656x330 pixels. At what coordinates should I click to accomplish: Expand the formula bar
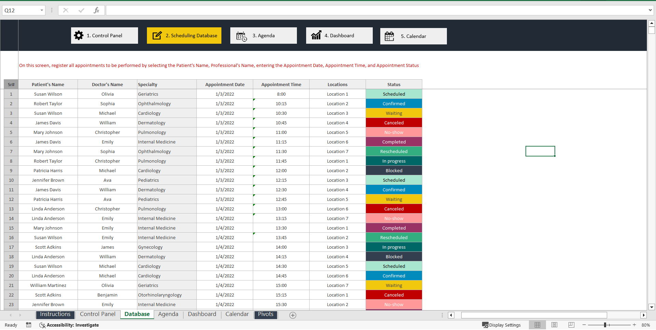click(651, 10)
